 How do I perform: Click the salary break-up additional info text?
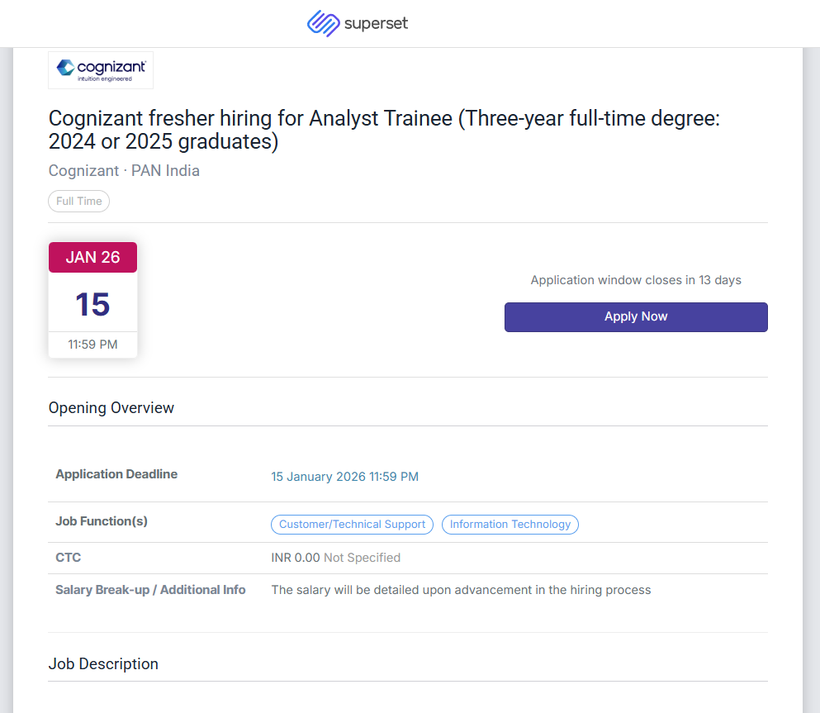pyautogui.click(x=461, y=590)
